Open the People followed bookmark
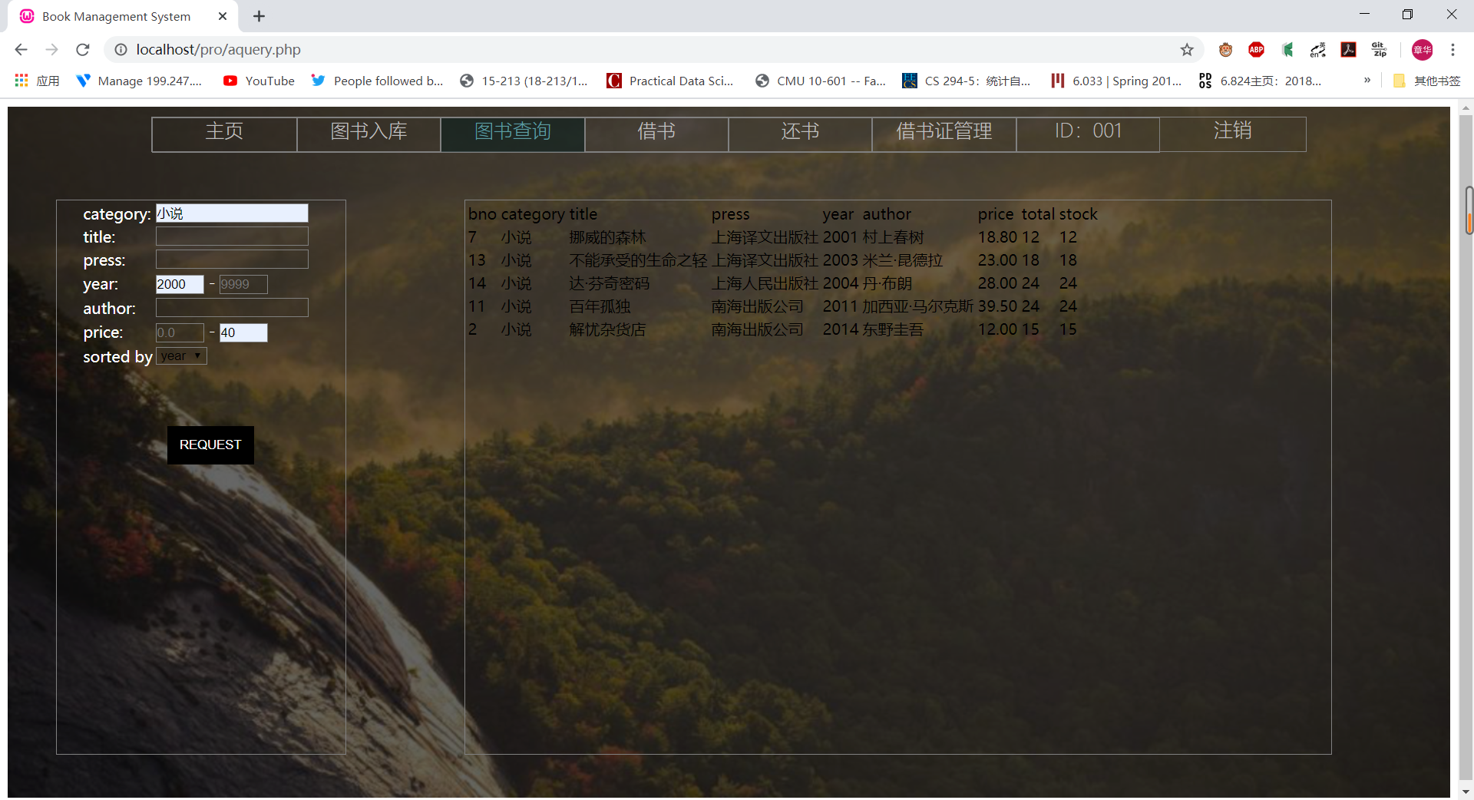 [x=377, y=81]
